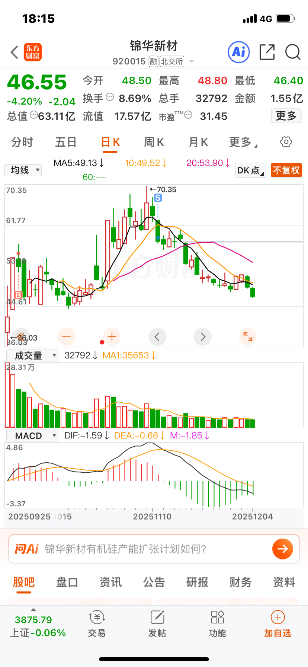The width and height of the screenshot is (308, 667).
Task: Tap the B buy marker on chart
Action: point(18,295)
